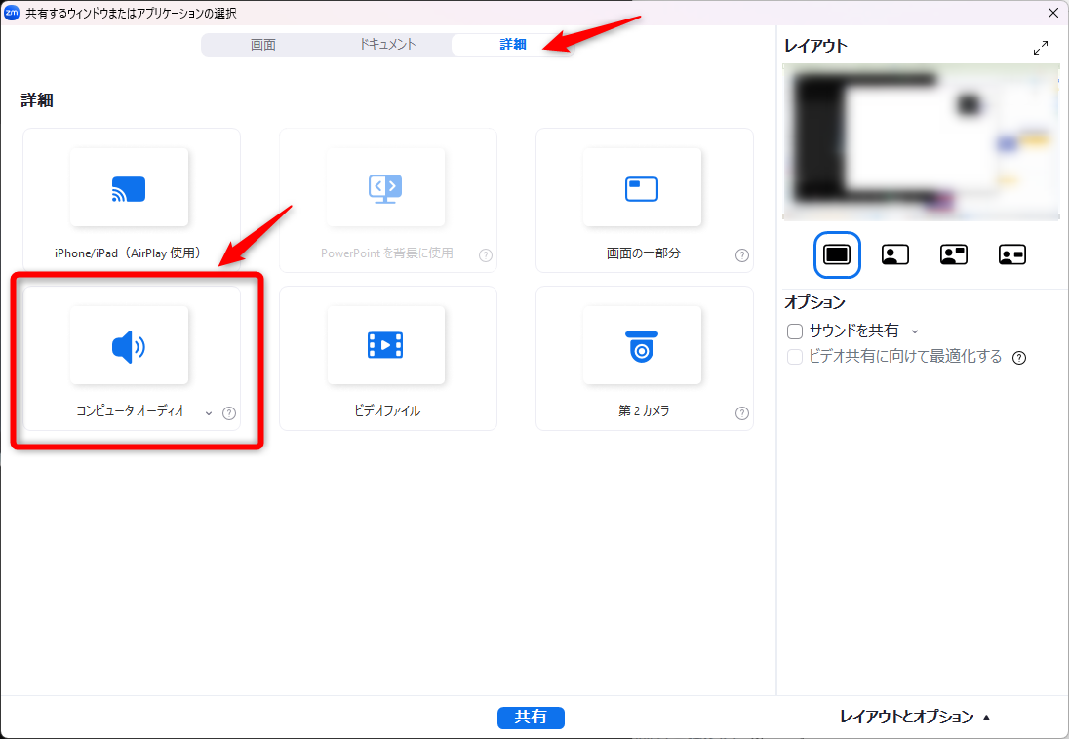Click the layout preview thumbnail

pyautogui.click(x=921, y=141)
